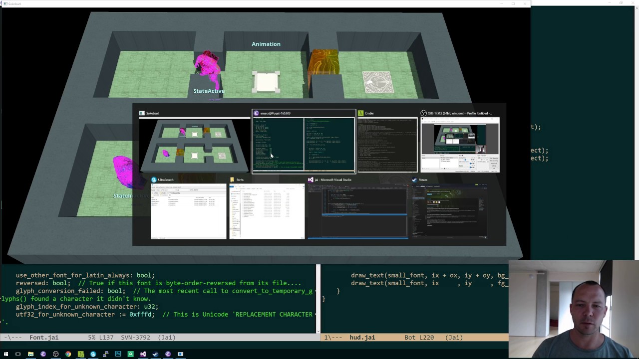Launch Google Chrome from the taskbar
Image resolution: width=639 pixels, height=359 pixels.
(68, 354)
